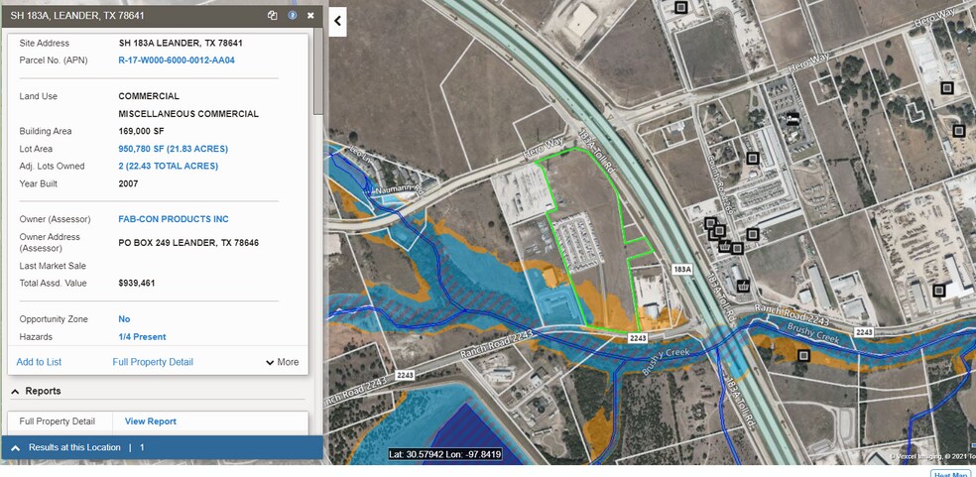976x477 pixels.
Task: Collapse side panel with left arrow button
Action: click(337, 21)
